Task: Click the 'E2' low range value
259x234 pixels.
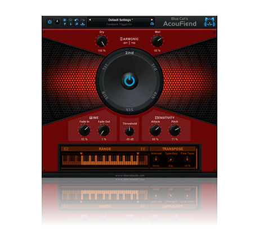Action: tap(66, 149)
